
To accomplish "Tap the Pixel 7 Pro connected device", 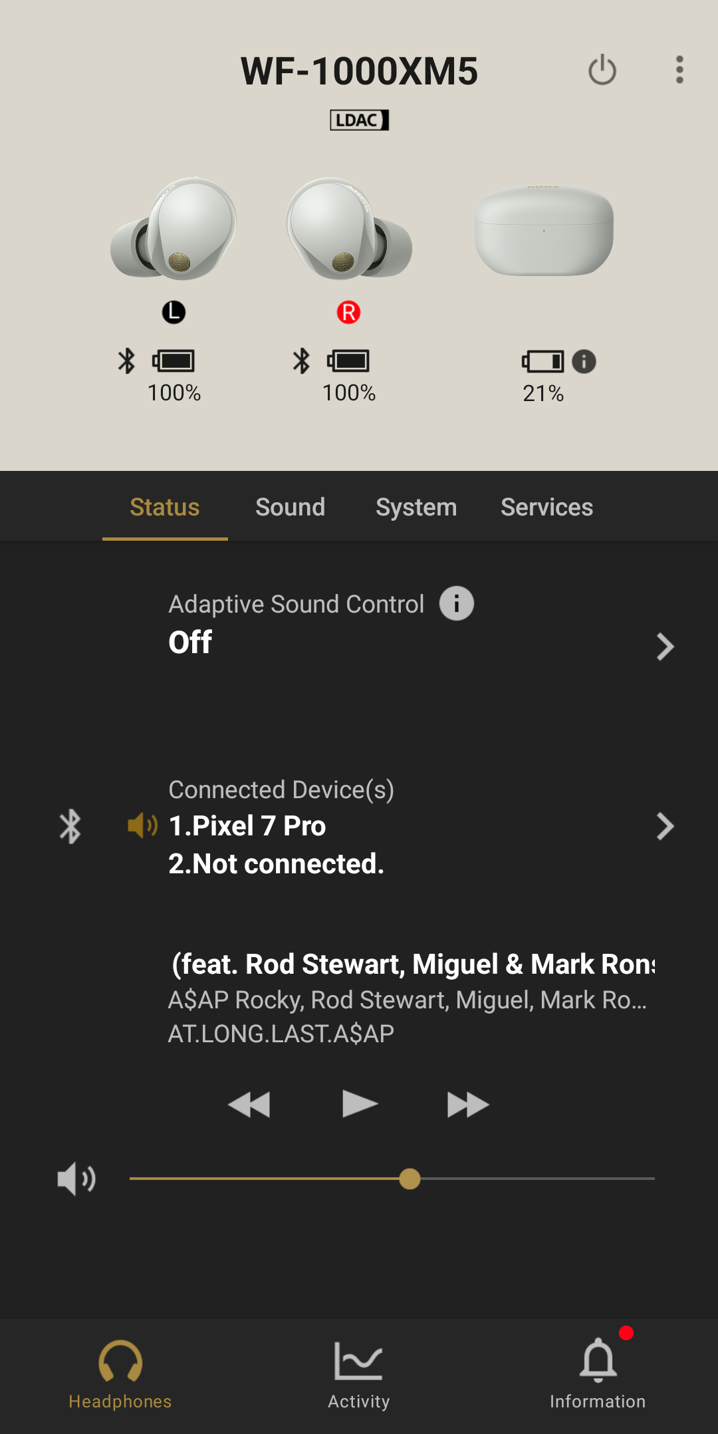I will coord(247,826).
